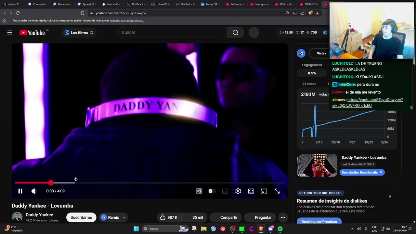
Task: Open the Brave Shields lion icon
Action: click(x=310, y=13)
